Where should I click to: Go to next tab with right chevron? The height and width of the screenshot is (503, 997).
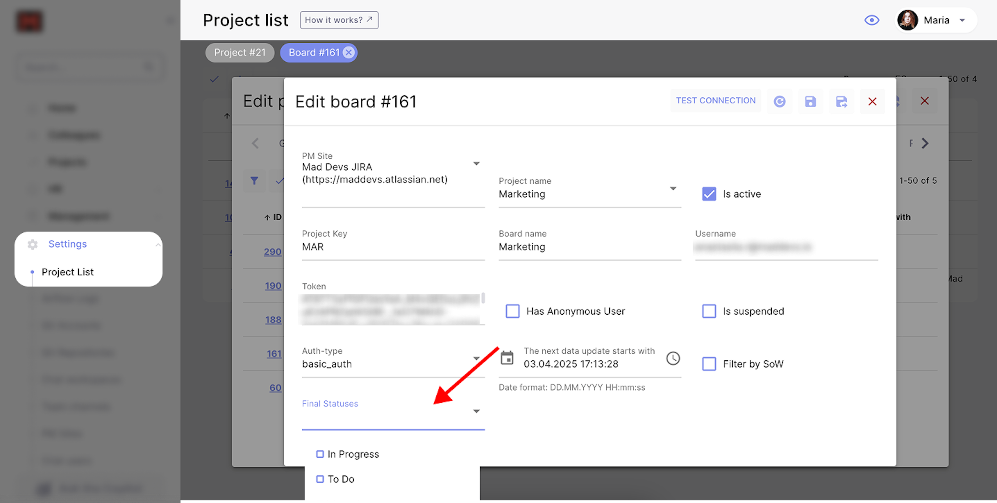(925, 143)
